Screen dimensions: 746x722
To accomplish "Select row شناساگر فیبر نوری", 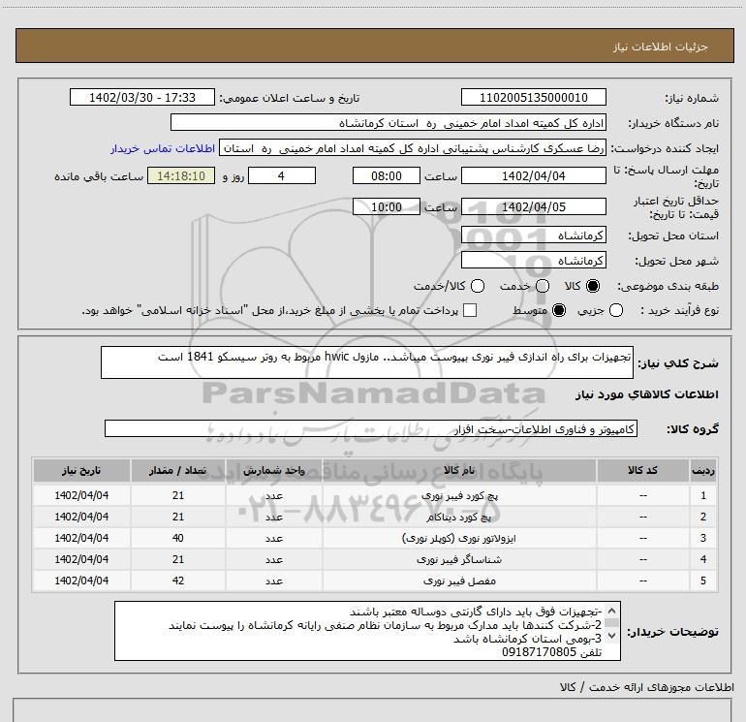I will pyautogui.click(x=375, y=560).
